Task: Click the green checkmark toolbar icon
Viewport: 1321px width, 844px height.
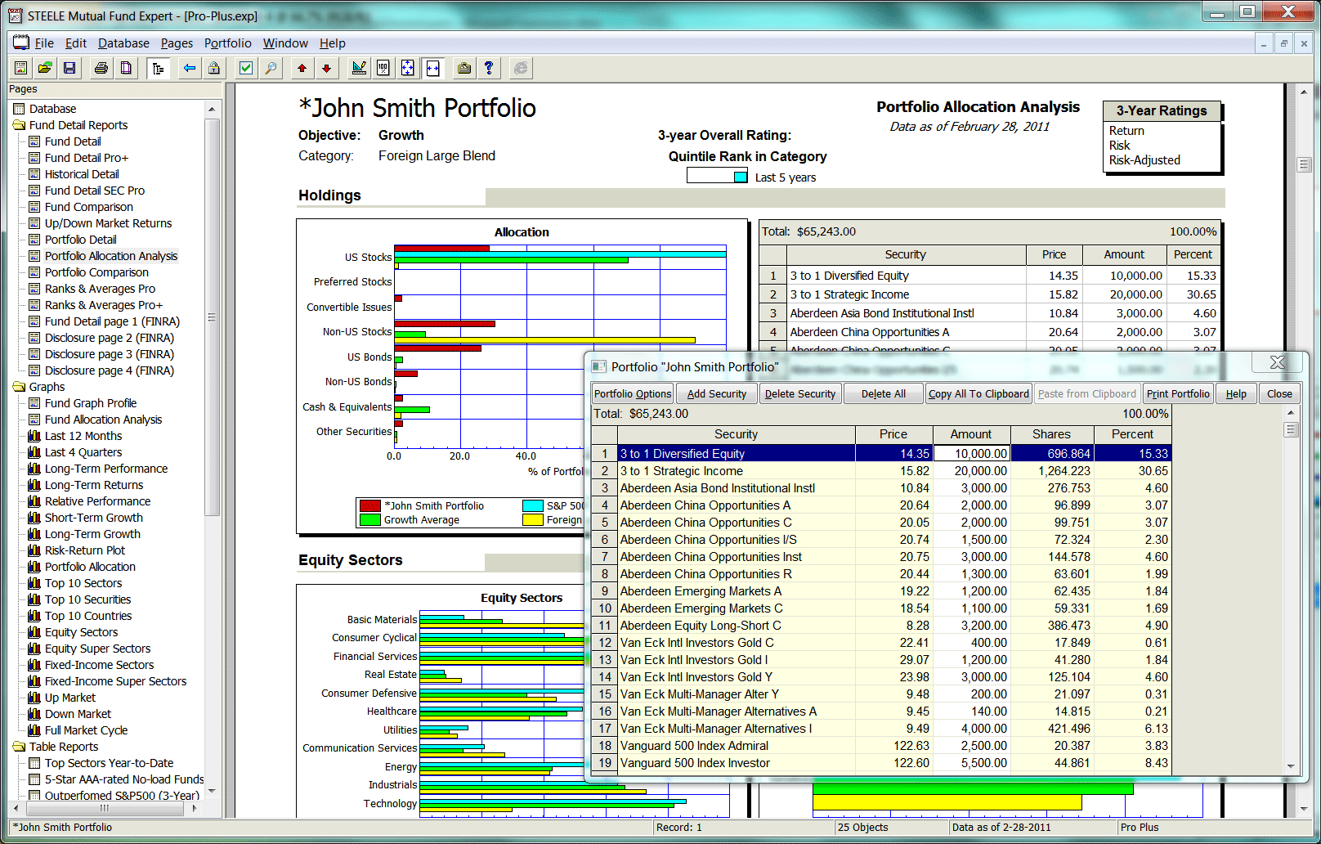Action: pos(246,69)
